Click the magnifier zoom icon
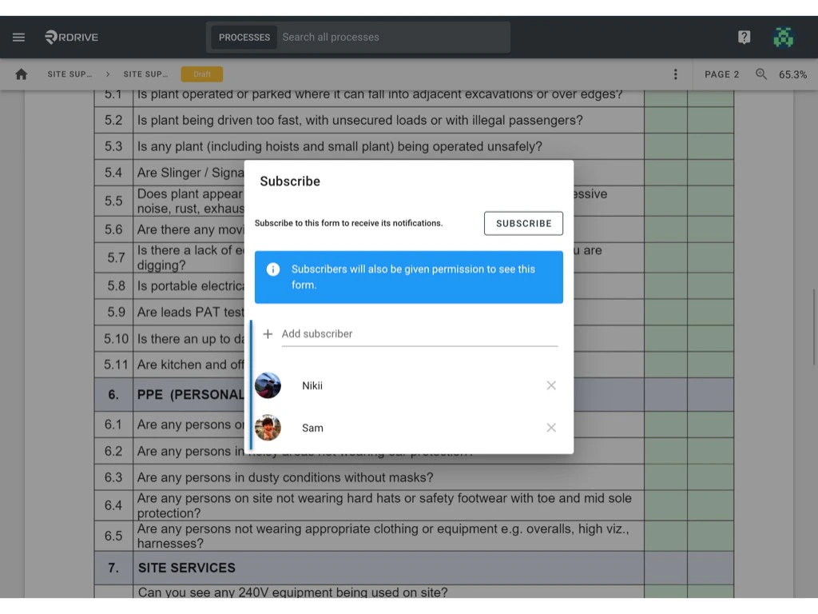The height and width of the screenshot is (614, 818). point(760,74)
